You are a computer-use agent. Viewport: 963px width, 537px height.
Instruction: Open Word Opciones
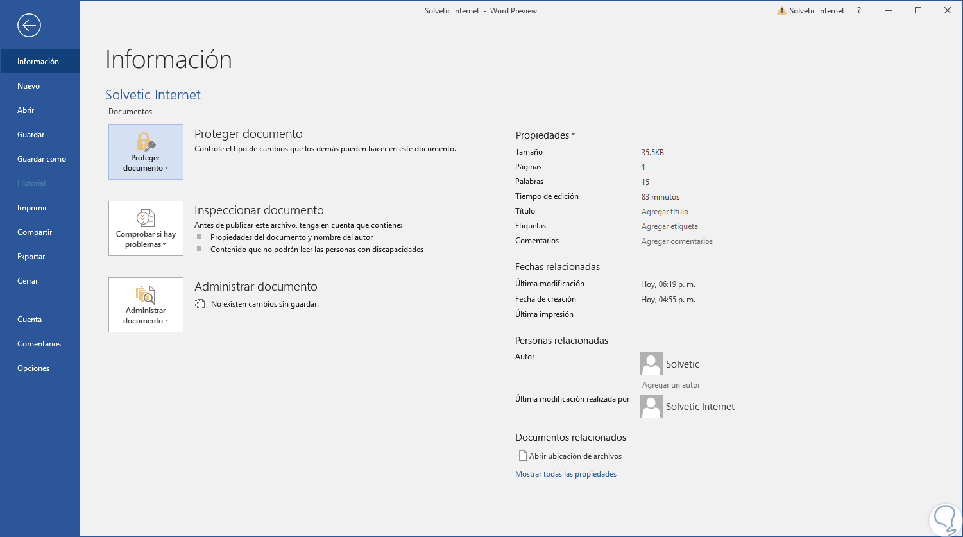[40, 368]
